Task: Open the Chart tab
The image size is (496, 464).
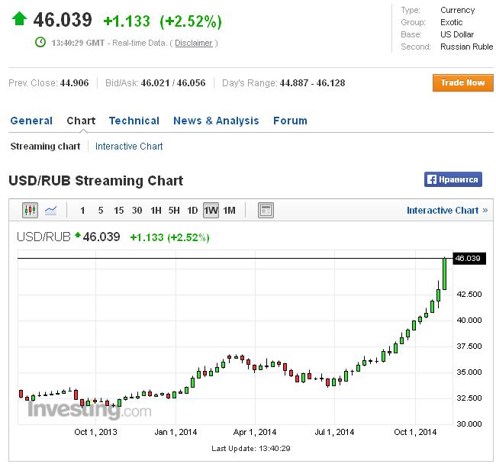Action: point(81,121)
